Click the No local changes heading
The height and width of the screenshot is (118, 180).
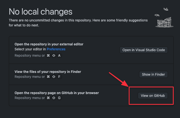40,12
